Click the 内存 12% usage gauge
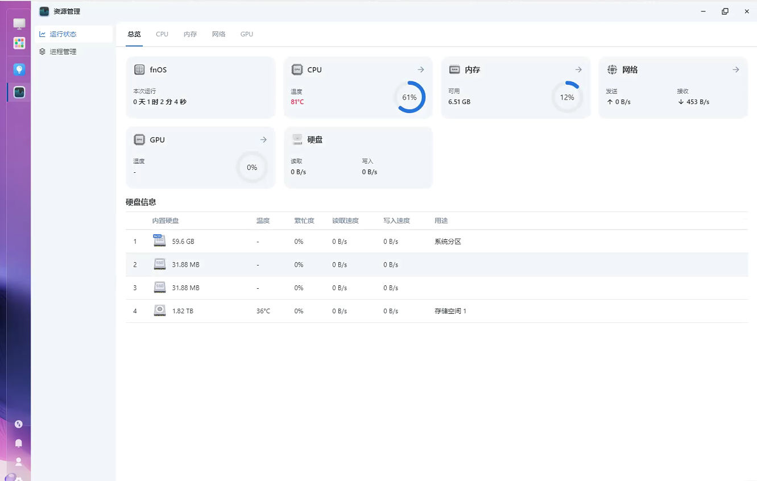This screenshot has width=757, height=481. [567, 97]
